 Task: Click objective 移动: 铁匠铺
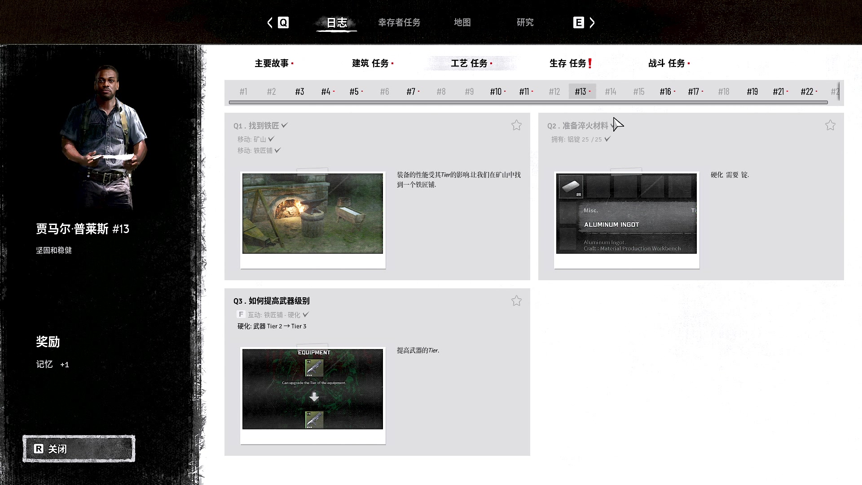coord(255,150)
